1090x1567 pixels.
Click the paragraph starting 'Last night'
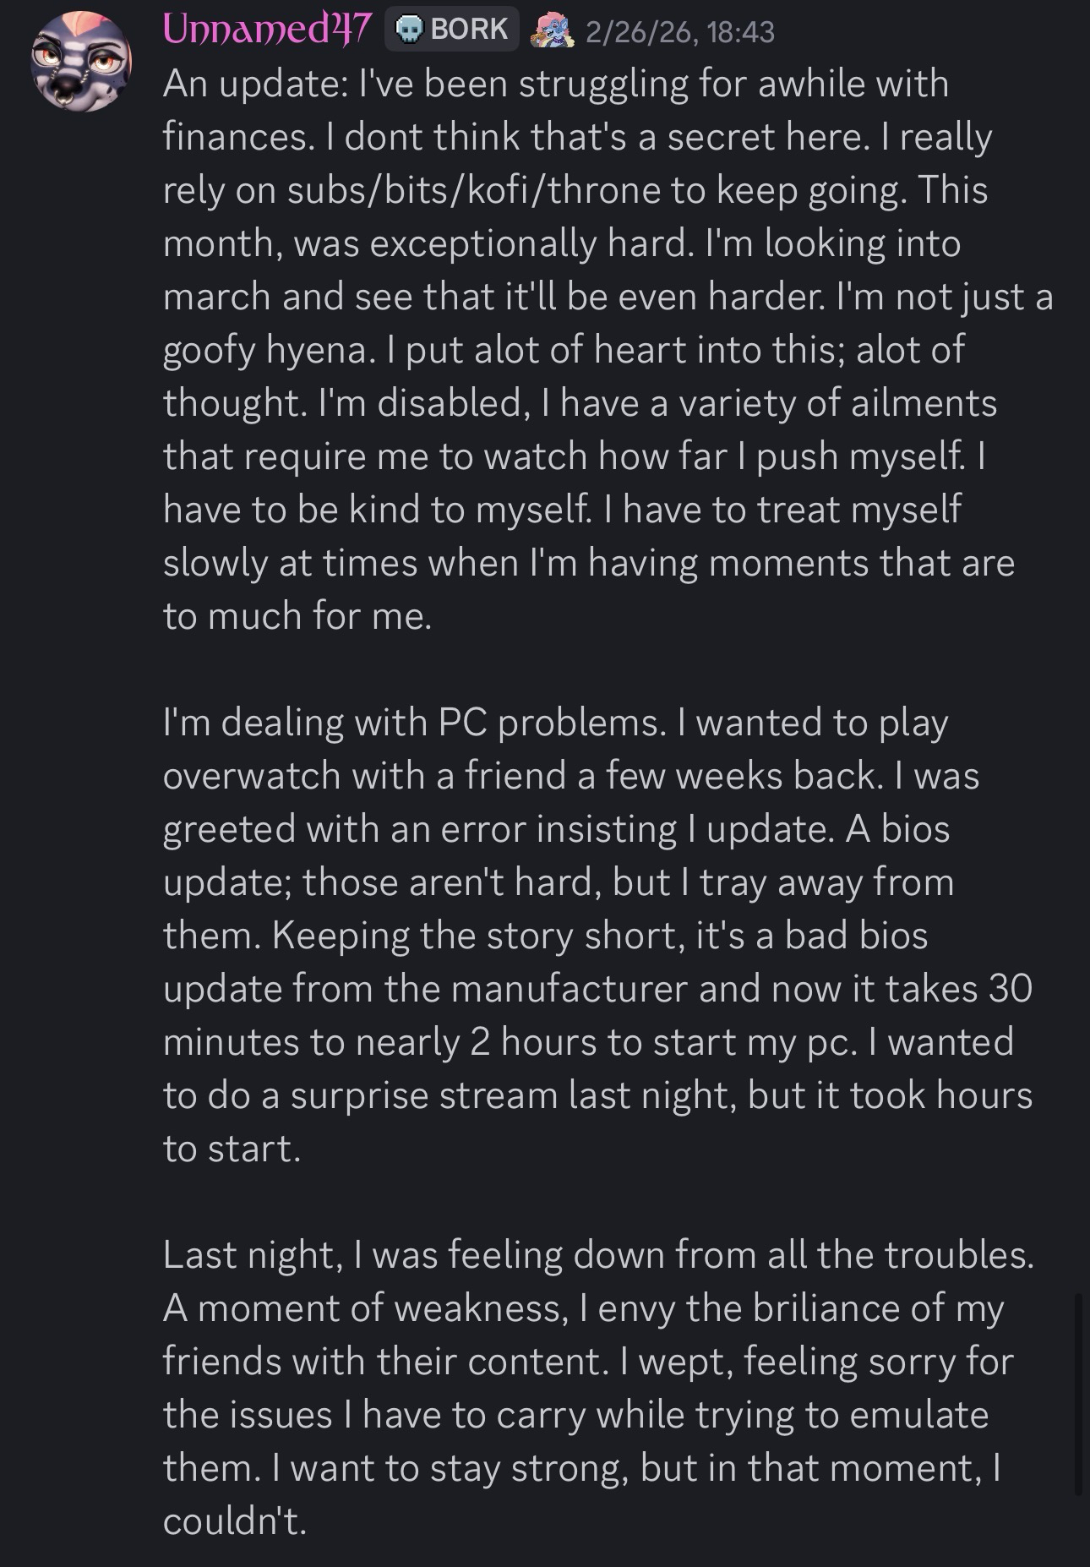click(591, 1387)
